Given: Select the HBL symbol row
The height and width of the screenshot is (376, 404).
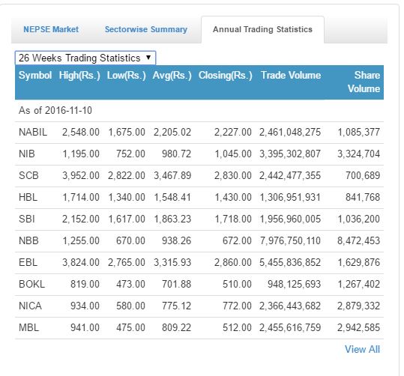Looking at the screenshot, I should coord(199,198).
